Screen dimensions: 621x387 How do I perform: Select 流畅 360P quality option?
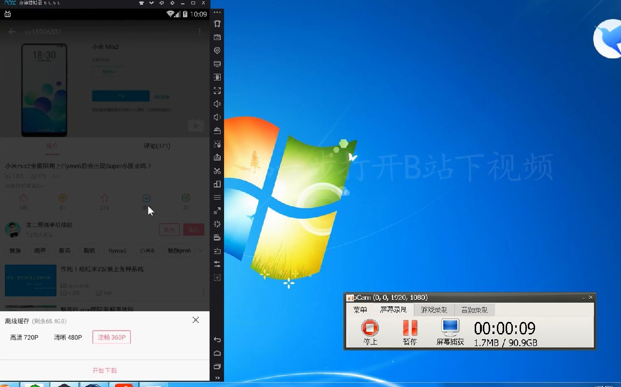pos(112,337)
